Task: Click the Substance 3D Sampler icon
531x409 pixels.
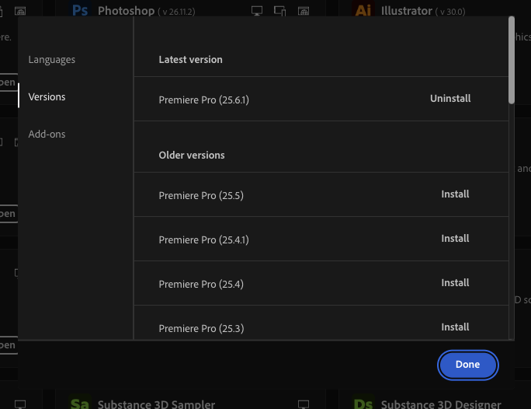Action: 79,404
